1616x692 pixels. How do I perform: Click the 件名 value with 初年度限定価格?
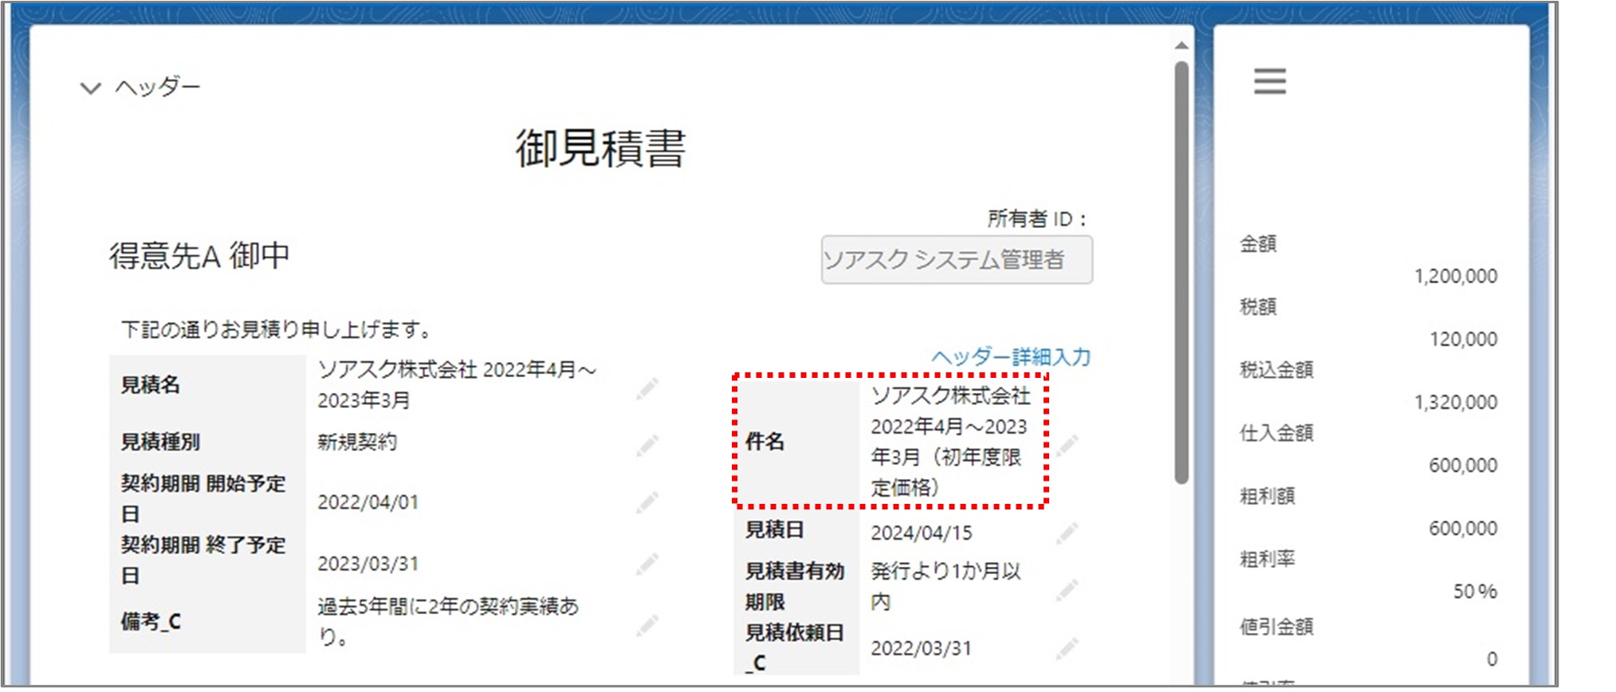click(950, 442)
